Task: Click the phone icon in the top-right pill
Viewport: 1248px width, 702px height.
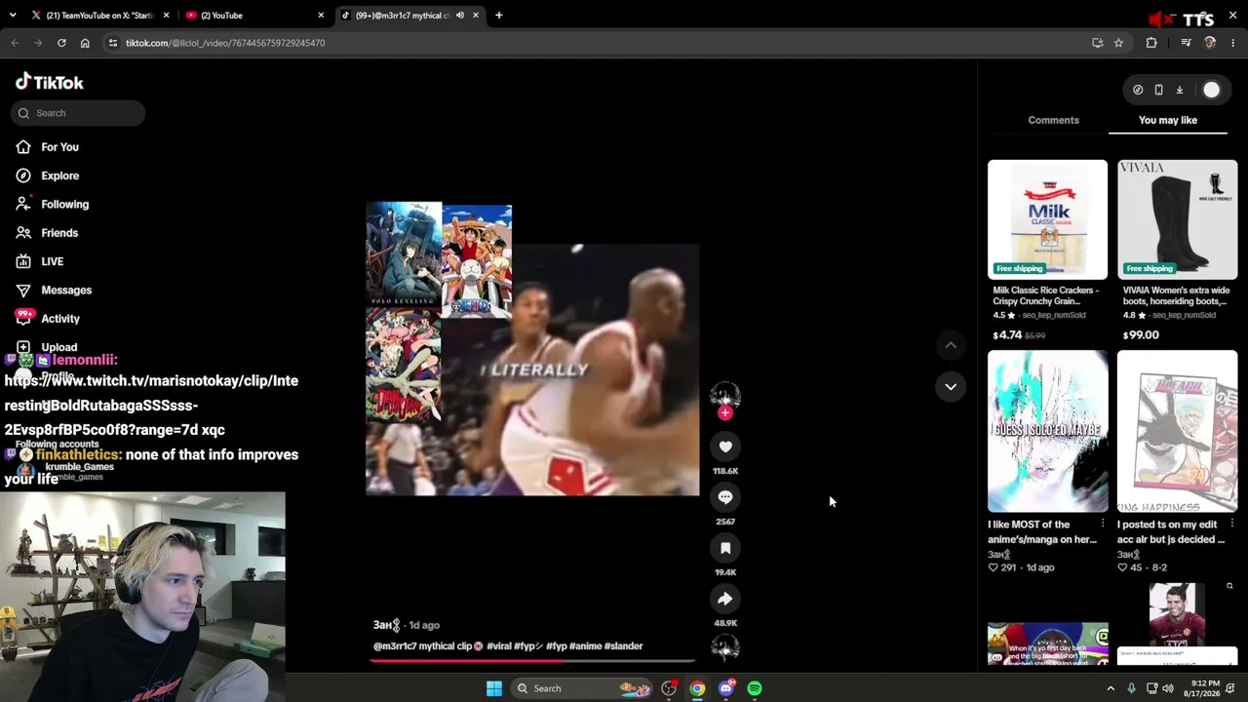Action: (1158, 90)
